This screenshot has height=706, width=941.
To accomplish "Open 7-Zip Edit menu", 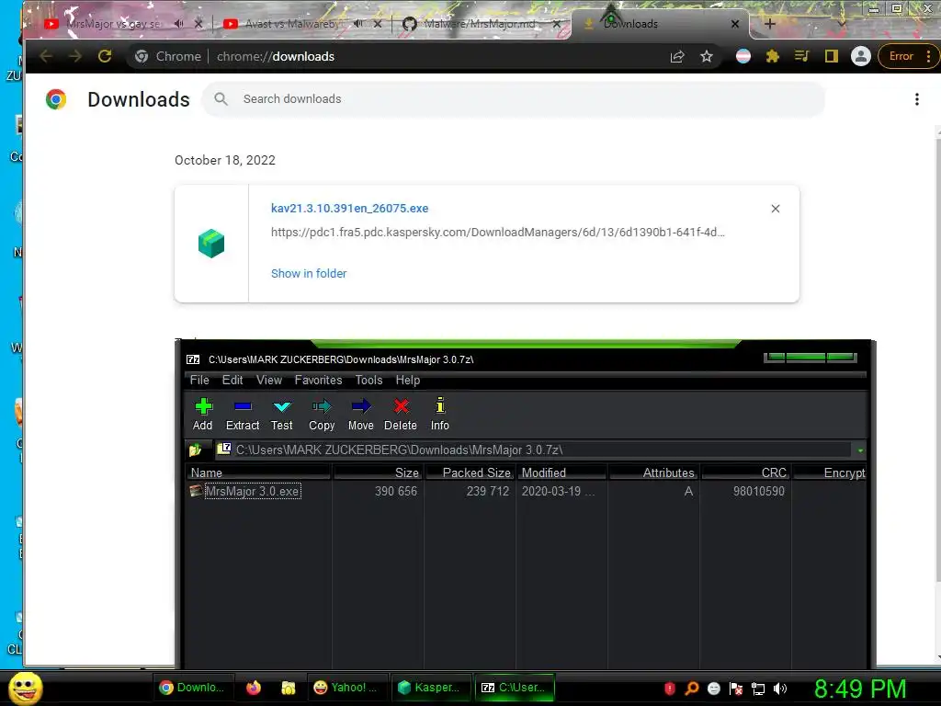I will point(232,380).
